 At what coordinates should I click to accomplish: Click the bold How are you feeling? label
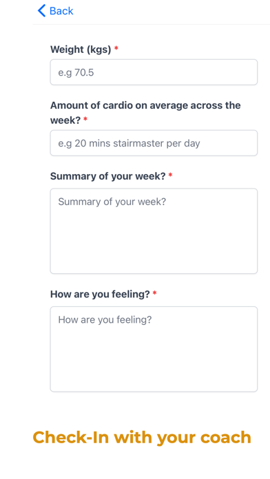click(x=100, y=294)
